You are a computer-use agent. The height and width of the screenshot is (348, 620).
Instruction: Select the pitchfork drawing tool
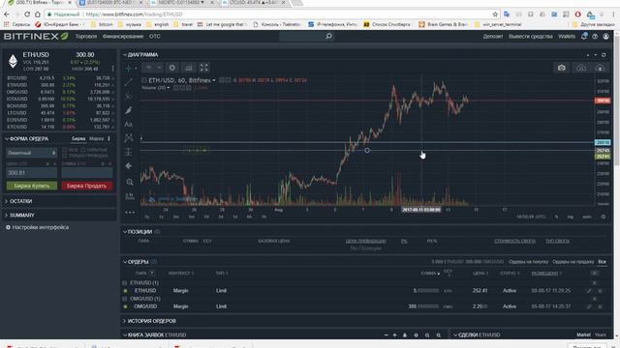[x=129, y=96]
